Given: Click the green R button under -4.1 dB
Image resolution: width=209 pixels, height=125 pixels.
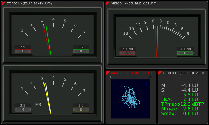Looking at the screenshot, I should (x=185, y=53).
